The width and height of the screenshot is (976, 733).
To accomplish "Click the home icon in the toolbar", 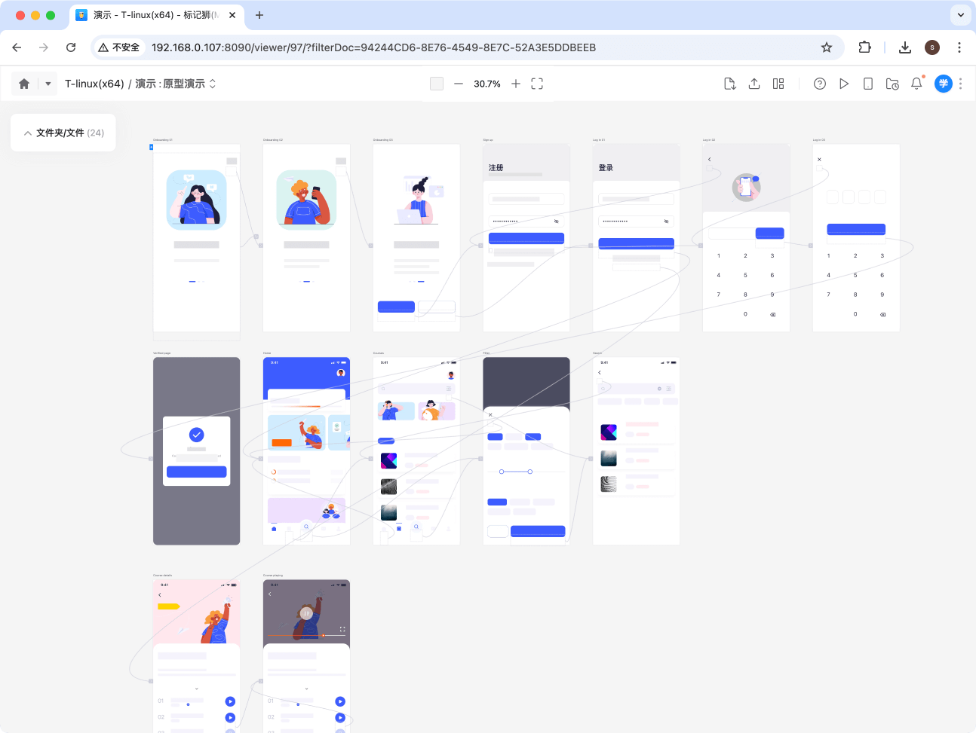I will (24, 84).
